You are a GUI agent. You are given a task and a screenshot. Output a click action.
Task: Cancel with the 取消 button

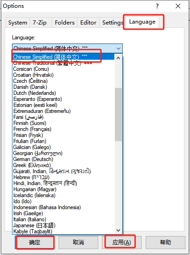coord(78,243)
